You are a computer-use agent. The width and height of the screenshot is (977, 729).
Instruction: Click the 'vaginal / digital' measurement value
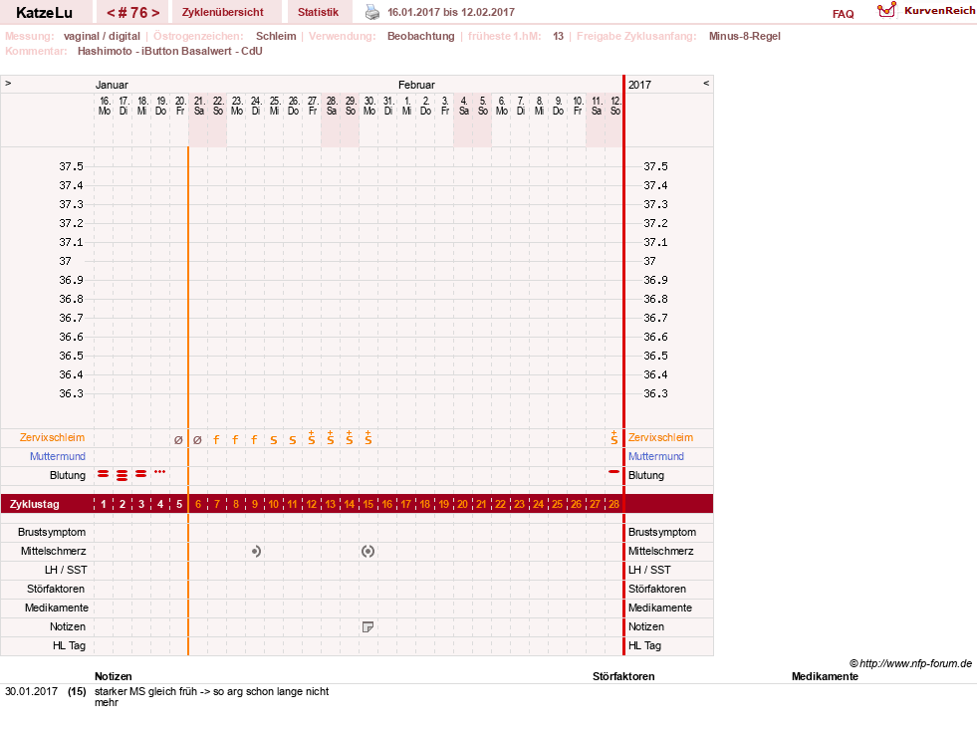click(x=102, y=36)
